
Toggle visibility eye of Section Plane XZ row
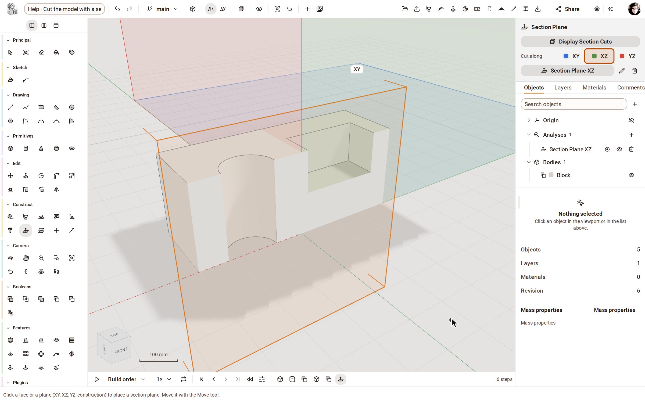pos(619,149)
